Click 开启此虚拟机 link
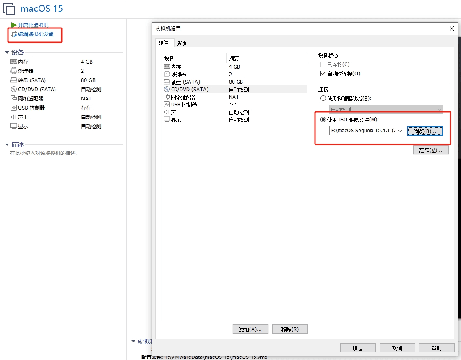The image size is (461, 360). click(x=33, y=25)
